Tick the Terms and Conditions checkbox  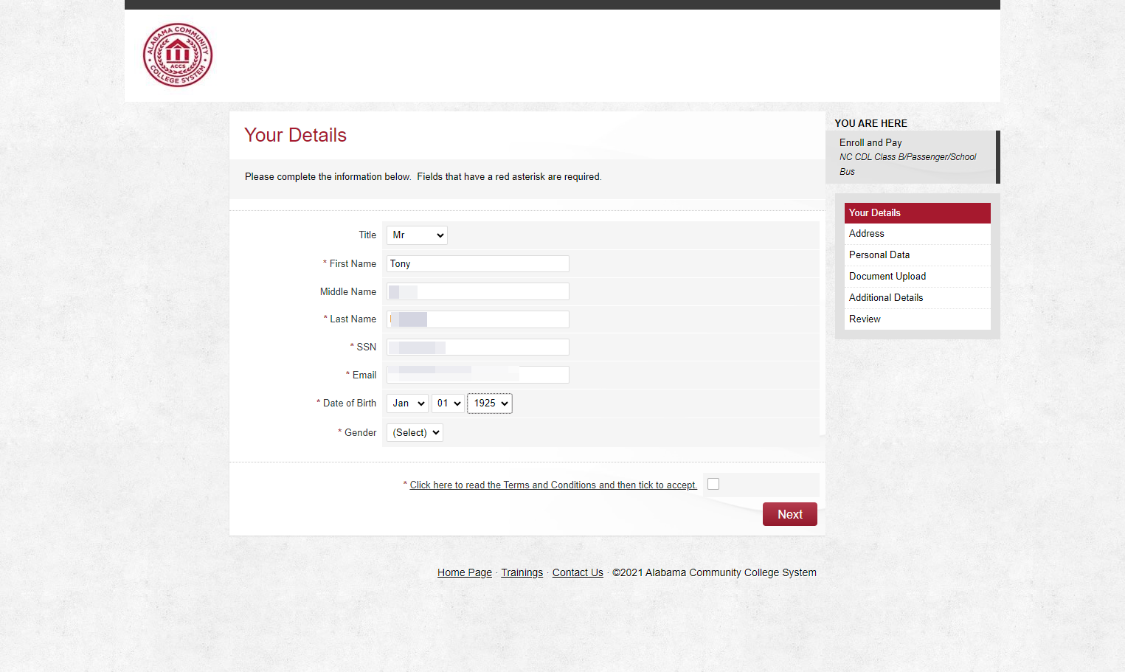(x=713, y=484)
